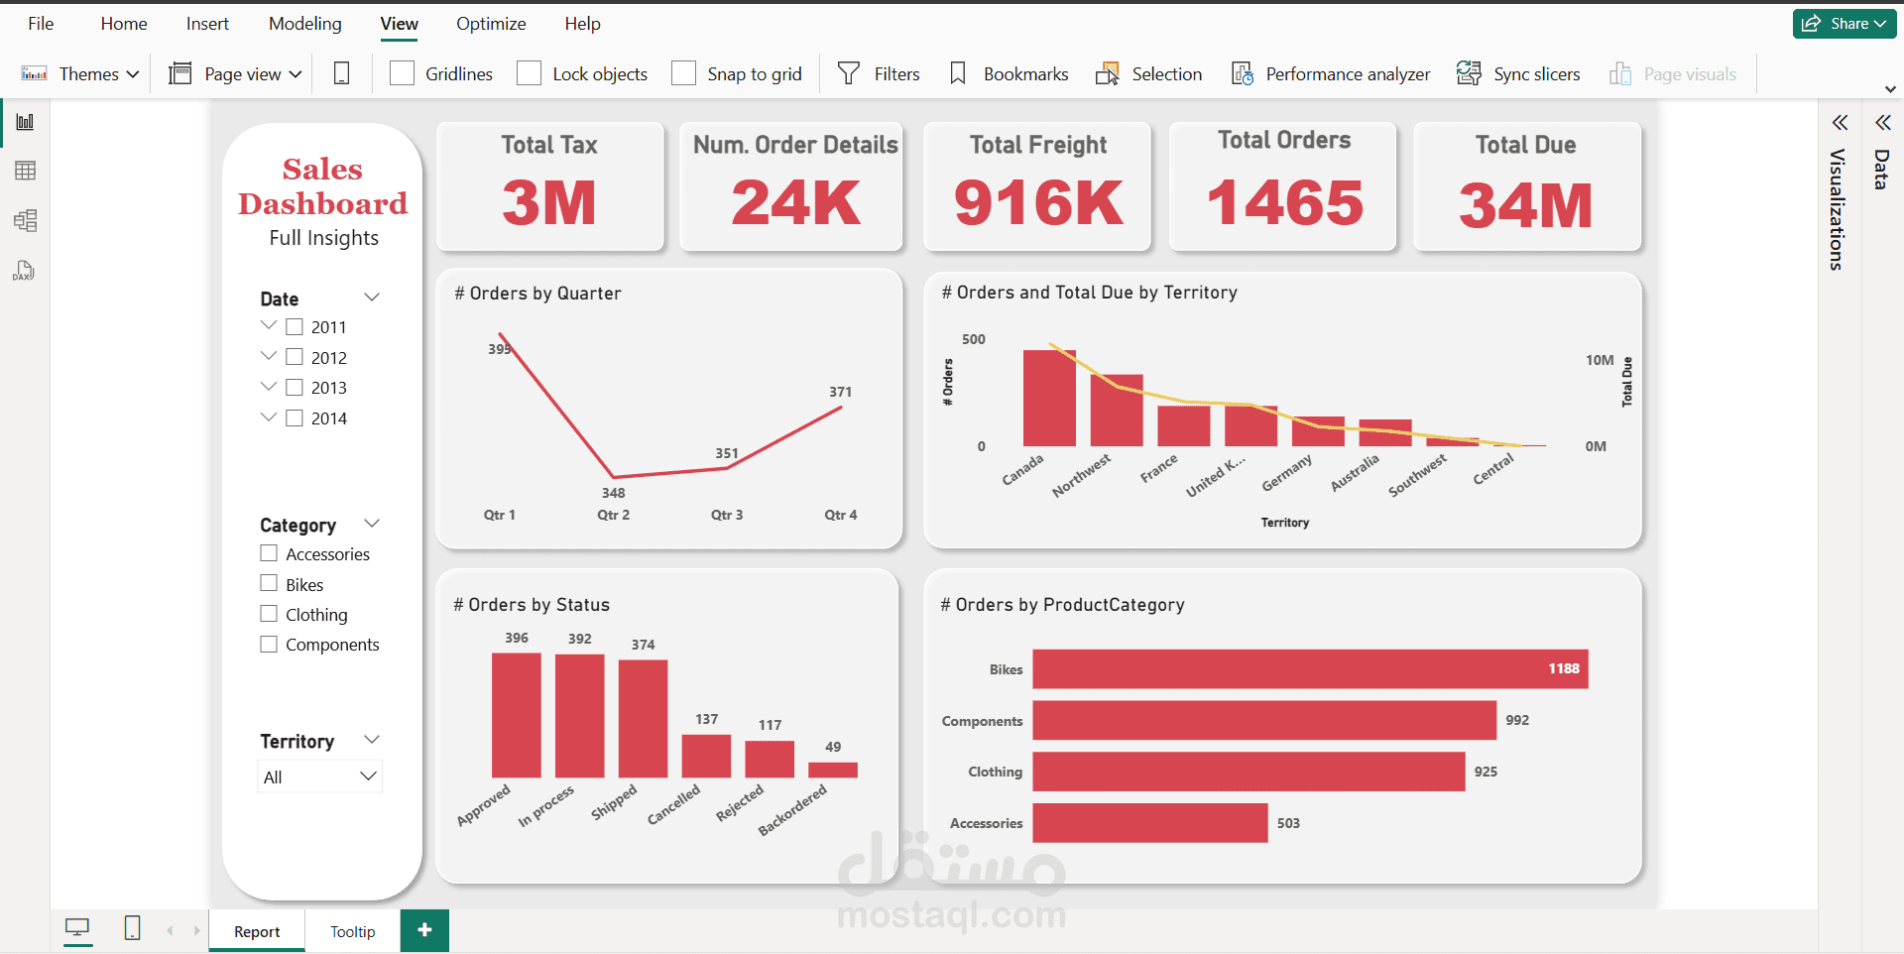Expand the Data pane arrows
The width and height of the screenshot is (1904, 954).
pyautogui.click(x=1882, y=123)
